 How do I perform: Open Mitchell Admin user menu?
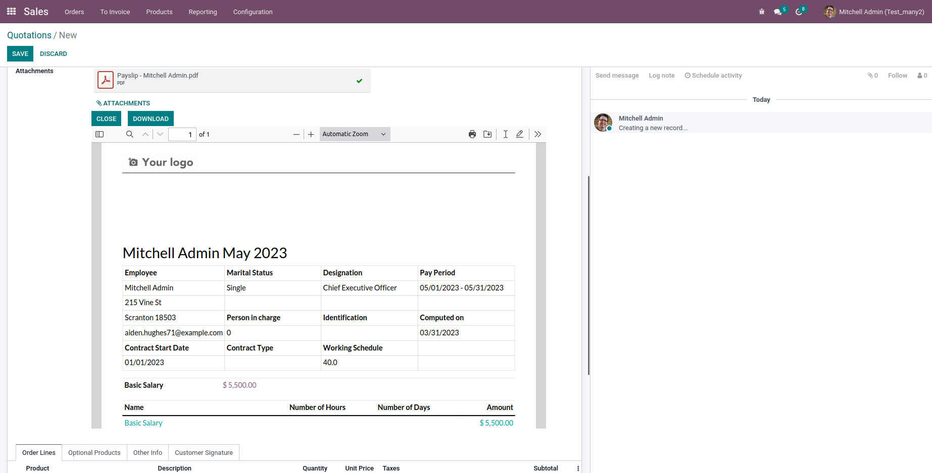[x=874, y=12]
